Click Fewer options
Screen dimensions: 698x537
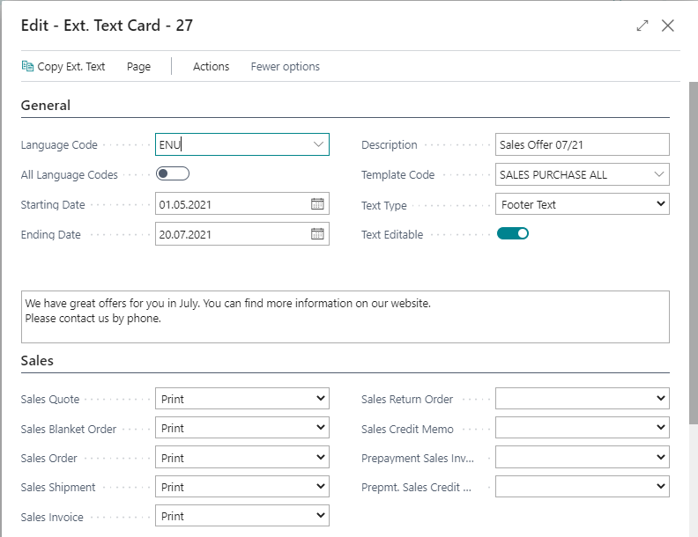(286, 67)
